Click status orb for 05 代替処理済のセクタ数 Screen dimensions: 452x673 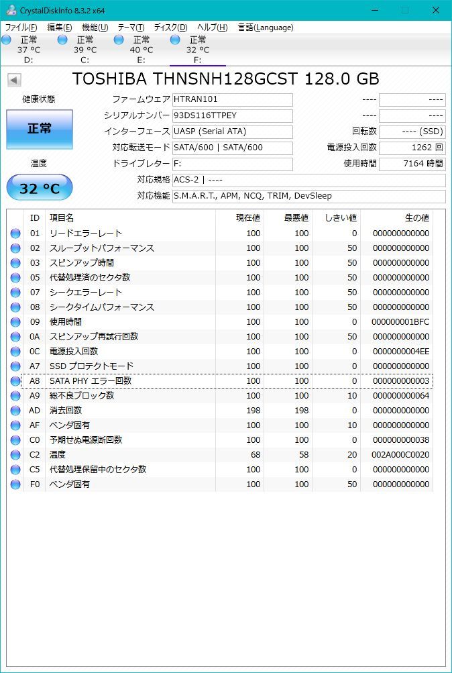15,278
